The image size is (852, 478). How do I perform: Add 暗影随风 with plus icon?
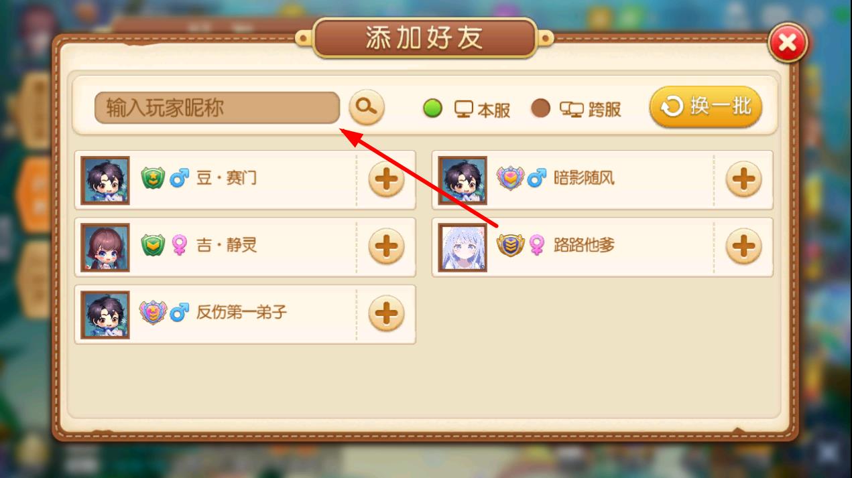pos(744,179)
